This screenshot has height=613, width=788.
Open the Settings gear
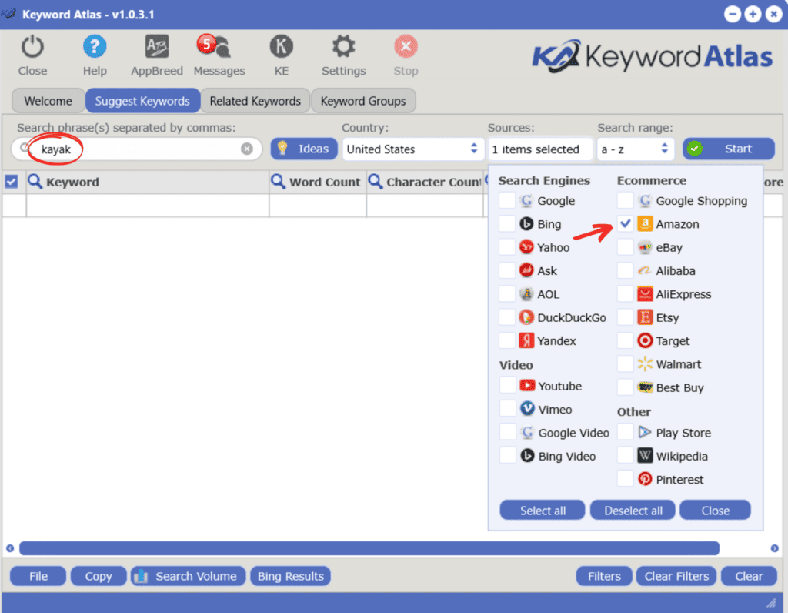coord(343,54)
